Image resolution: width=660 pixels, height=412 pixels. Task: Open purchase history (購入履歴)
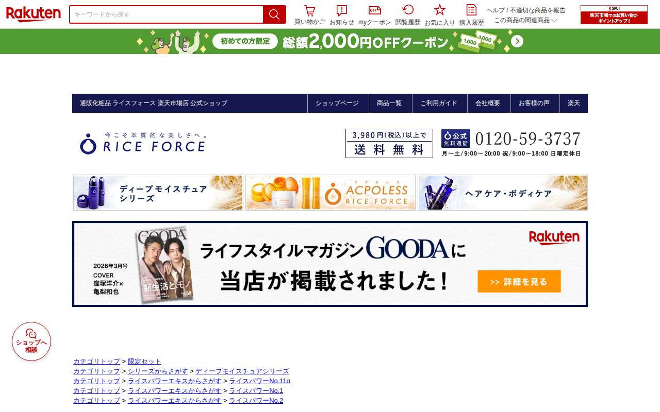point(472,15)
